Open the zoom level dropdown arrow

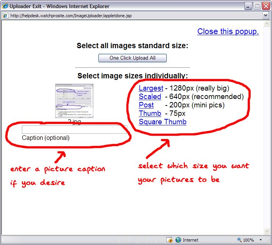(x=261, y=240)
